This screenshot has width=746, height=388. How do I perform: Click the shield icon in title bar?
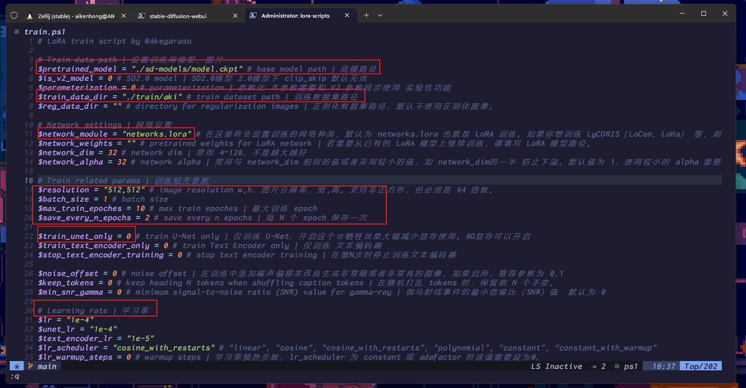14,16
